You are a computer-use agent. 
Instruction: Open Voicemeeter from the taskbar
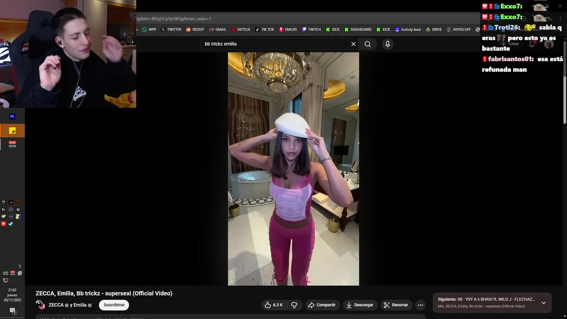point(12,144)
